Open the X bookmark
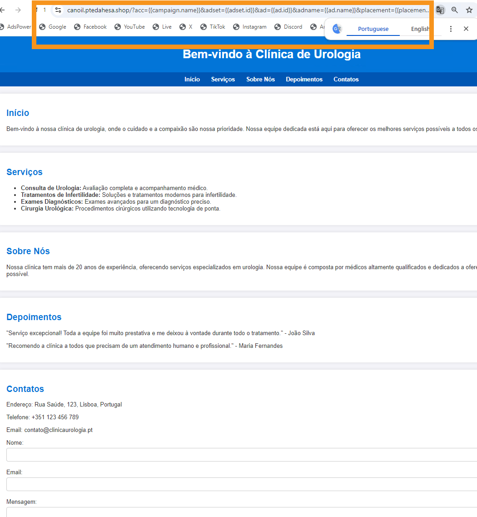 186,27
